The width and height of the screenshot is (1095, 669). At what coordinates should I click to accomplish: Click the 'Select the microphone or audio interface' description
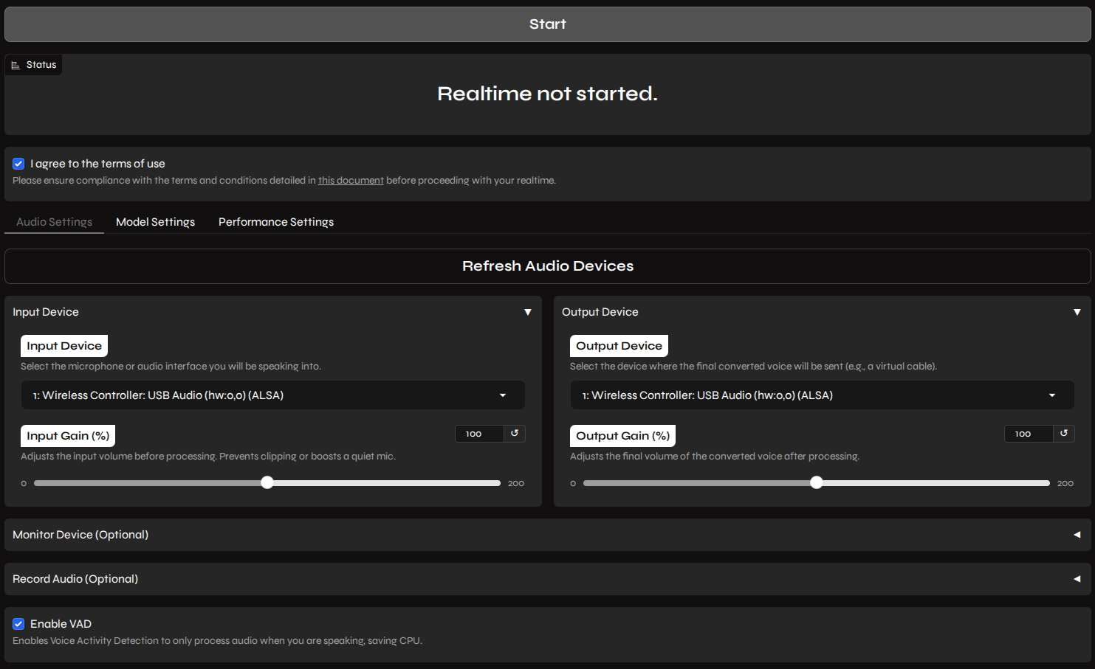click(x=171, y=367)
